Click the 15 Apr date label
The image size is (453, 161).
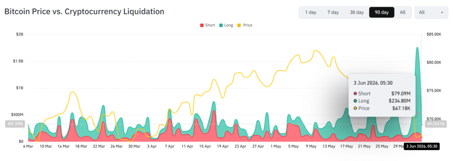click(205, 146)
